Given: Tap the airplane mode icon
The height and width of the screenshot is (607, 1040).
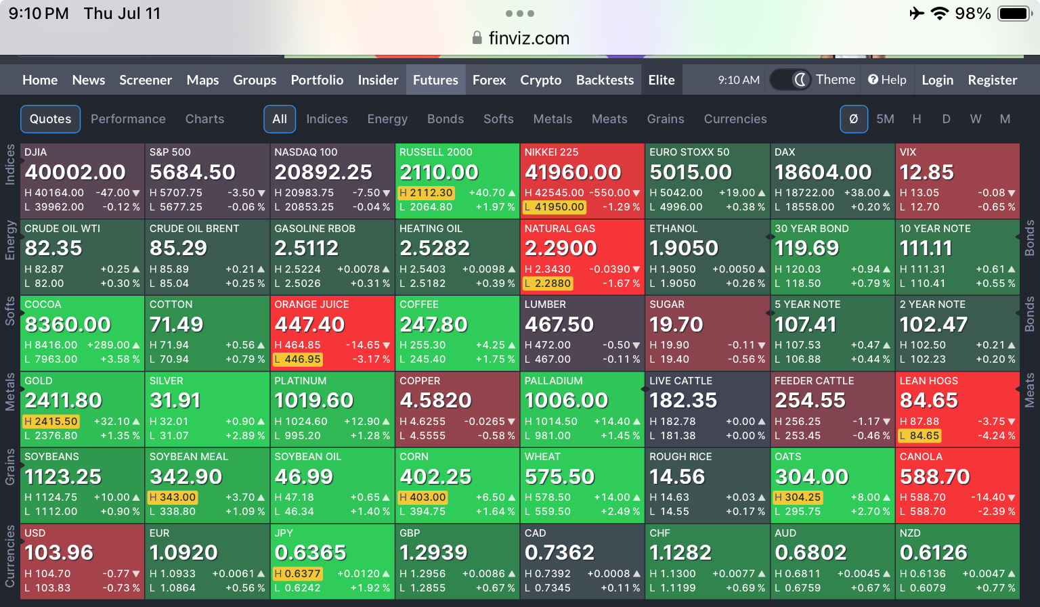Looking at the screenshot, I should [x=916, y=14].
